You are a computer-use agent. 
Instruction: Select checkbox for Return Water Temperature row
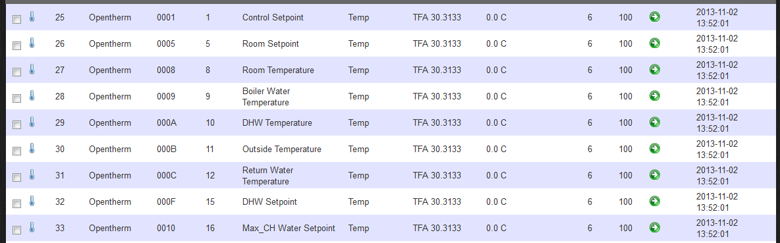pyautogui.click(x=17, y=177)
